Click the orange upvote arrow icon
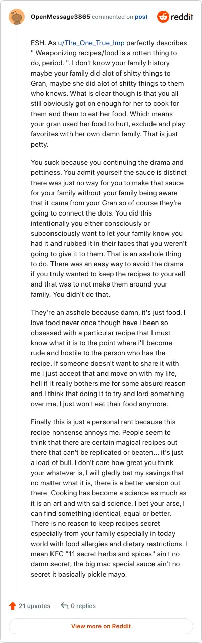The width and height of the screenshot is (202, 643). click(13, 606)
